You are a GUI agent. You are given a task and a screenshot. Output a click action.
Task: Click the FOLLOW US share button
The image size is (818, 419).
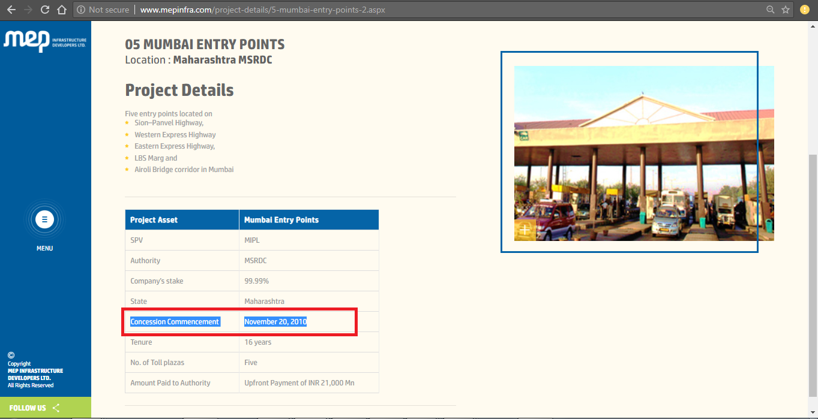click(46, 408)
